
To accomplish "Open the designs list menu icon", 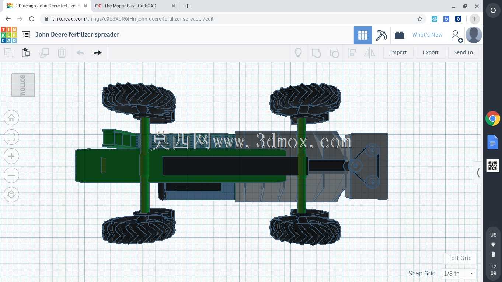I will coord(26,35).
